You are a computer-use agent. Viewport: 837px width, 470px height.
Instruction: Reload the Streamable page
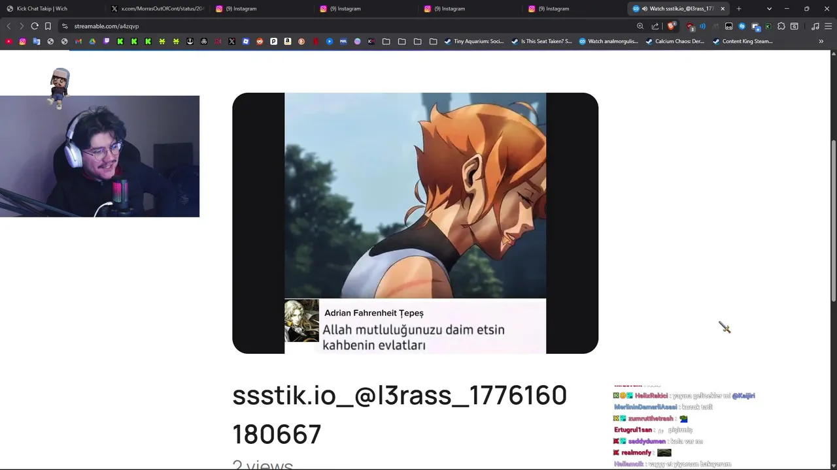pos(35,26)
